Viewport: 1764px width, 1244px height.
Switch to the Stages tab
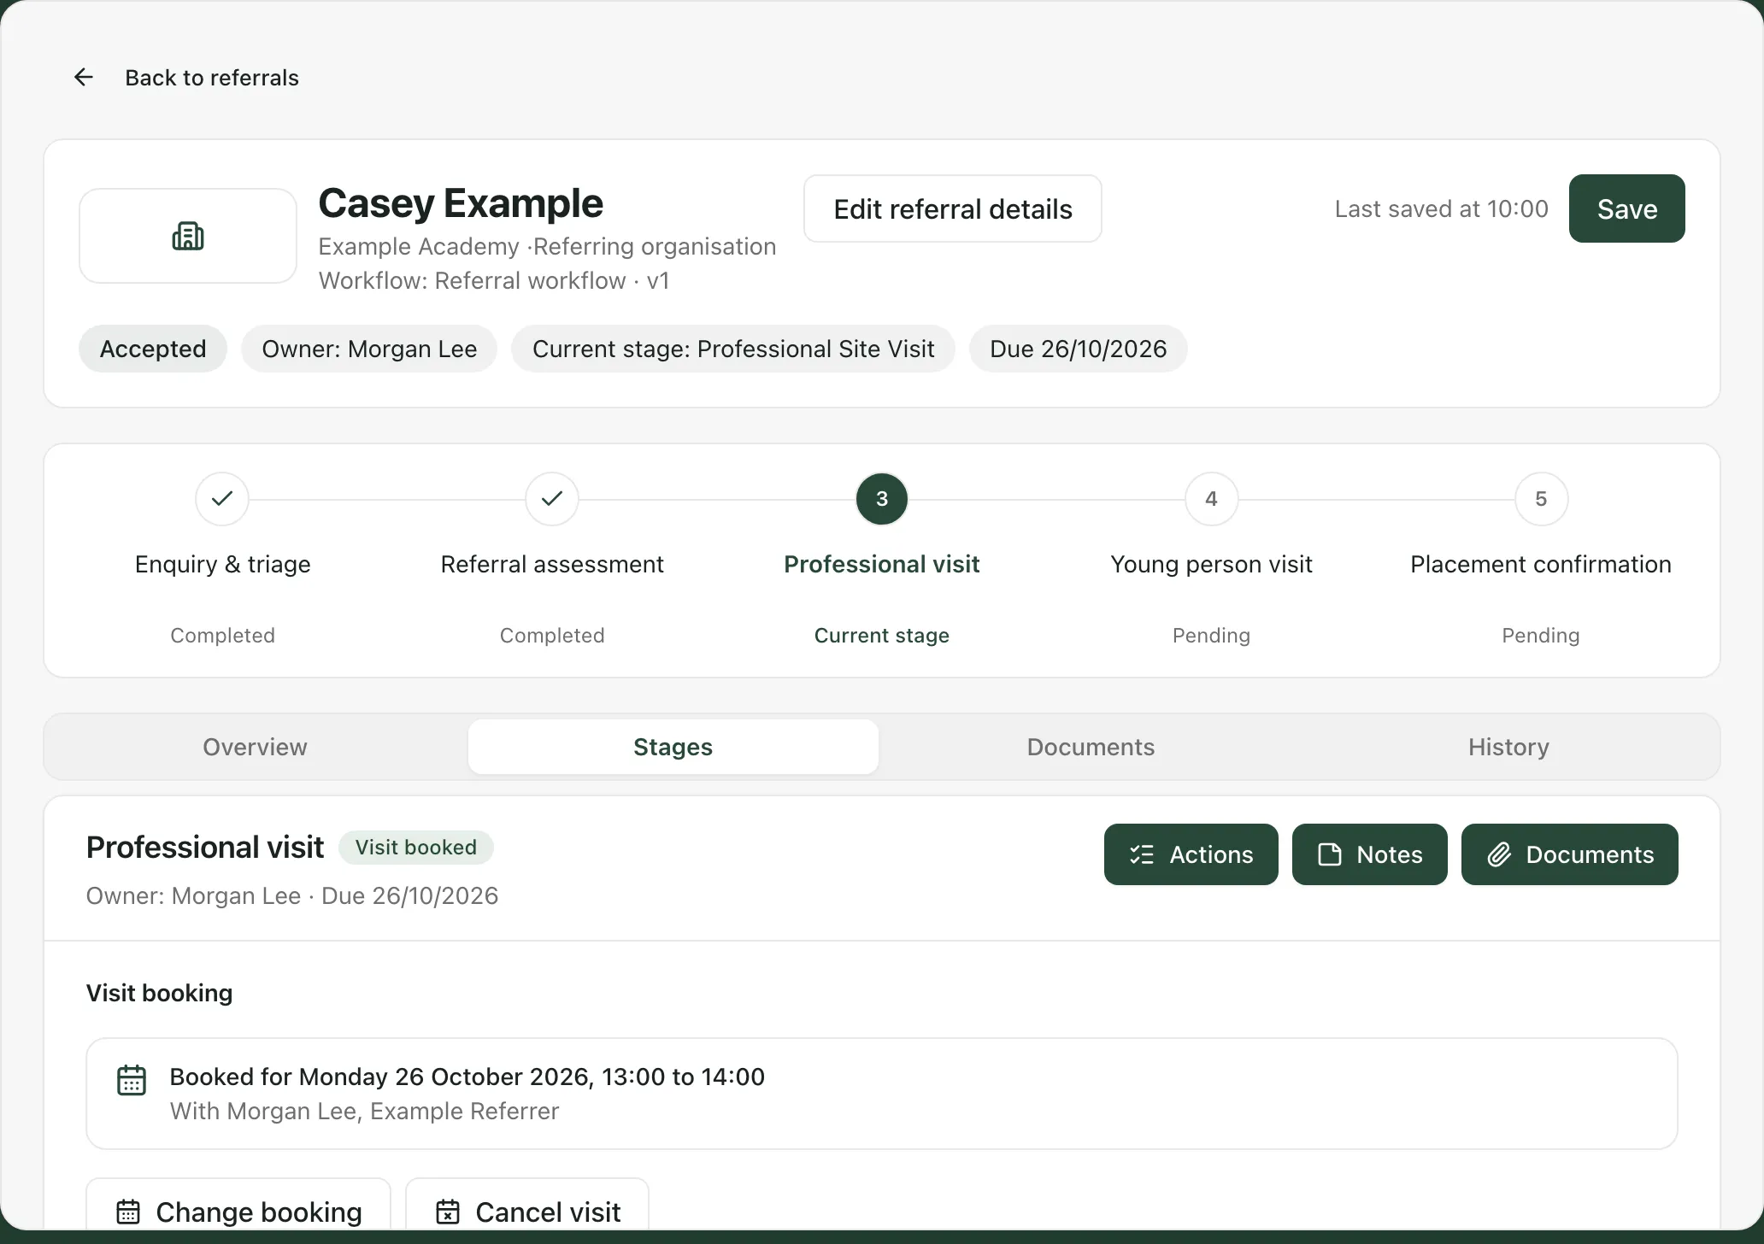[673, 747]
